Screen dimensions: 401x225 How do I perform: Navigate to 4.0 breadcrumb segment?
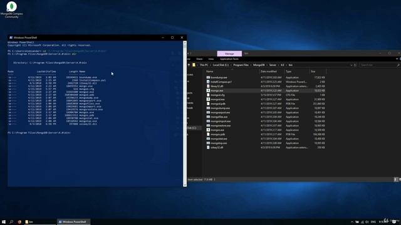(x=283, y=65)
